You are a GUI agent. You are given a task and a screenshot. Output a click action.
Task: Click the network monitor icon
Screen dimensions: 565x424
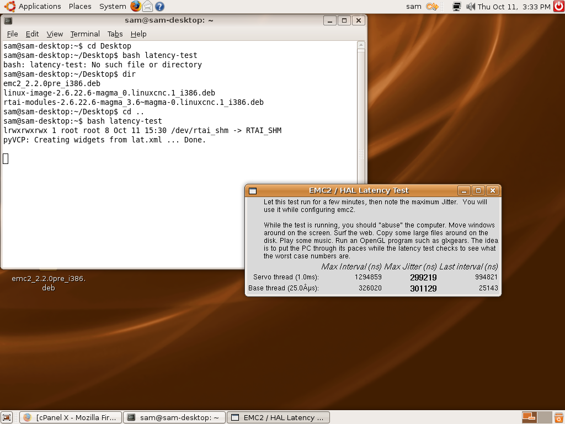(456, 7)
